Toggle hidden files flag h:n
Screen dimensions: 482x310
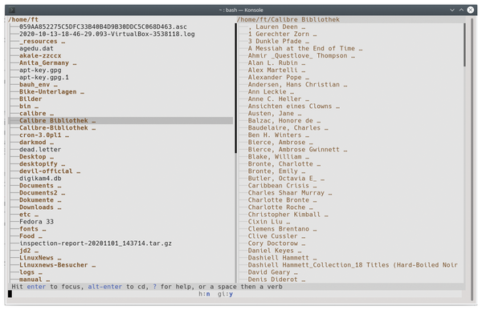click(x=204, y=294)
